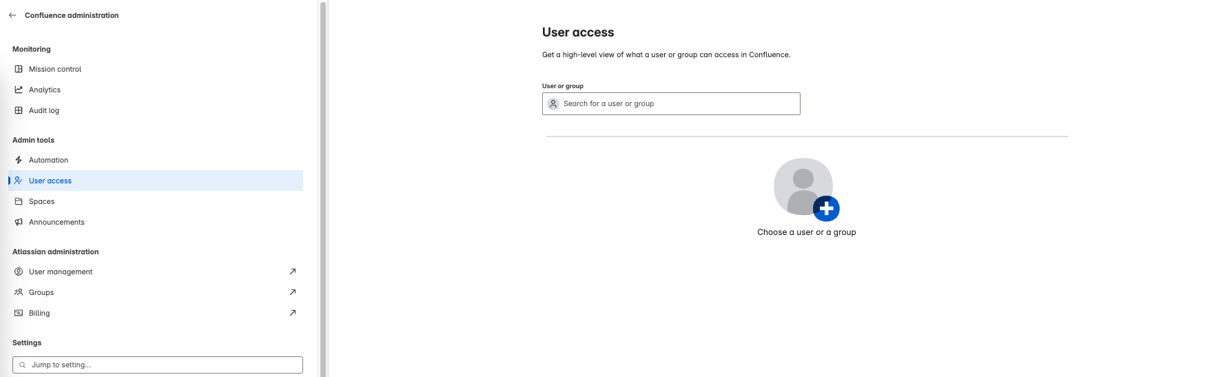Click the back arrow beside Confluence administration

coord(12,15)
